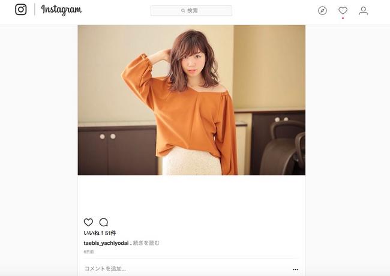This screenshot has height=276, width=390.
Task: Click the comment speech bubble icon
Action: click(103, 222)
